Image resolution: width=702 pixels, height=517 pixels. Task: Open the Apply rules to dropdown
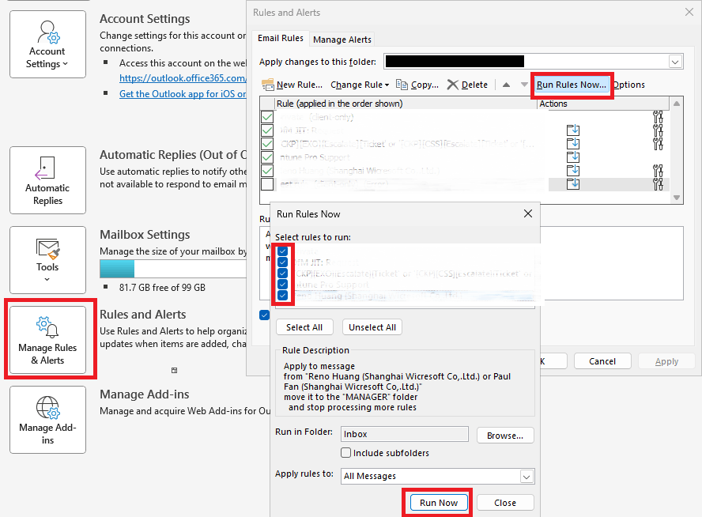pos(525,476)
